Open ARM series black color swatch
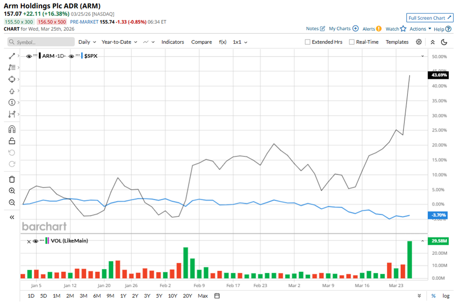 point(40,56)
